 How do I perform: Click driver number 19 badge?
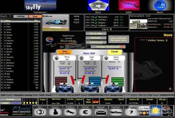click(x=57, y=58)
